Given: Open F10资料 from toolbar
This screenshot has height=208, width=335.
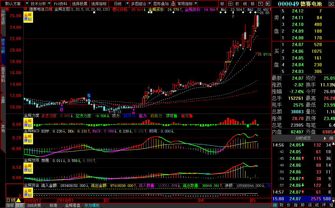Looking at the screenshot, I should coord(60,4).
